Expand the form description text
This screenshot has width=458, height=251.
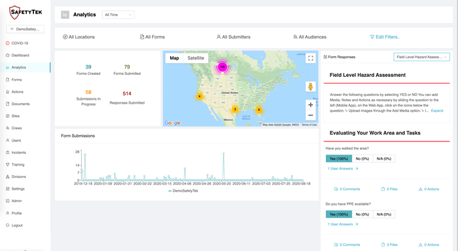(437, 111)
